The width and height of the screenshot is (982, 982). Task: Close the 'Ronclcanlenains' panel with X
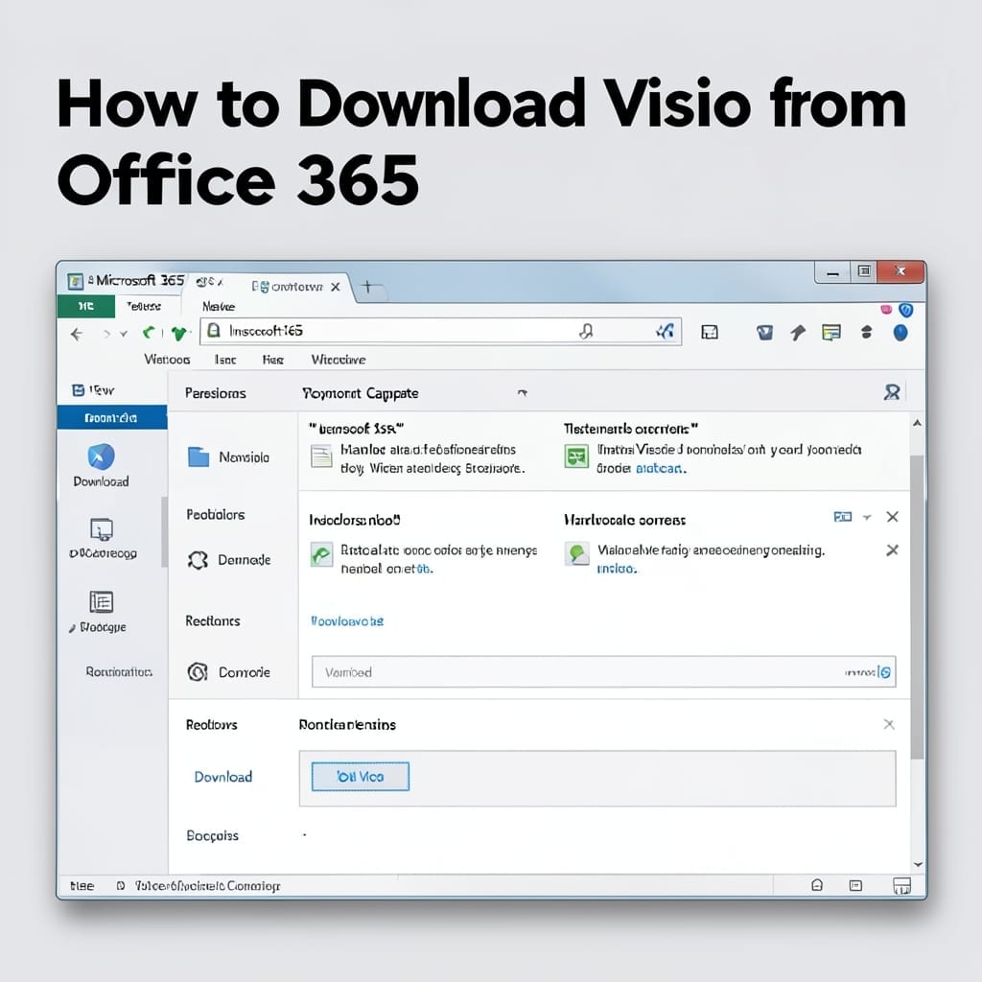(x=889, y=725)
